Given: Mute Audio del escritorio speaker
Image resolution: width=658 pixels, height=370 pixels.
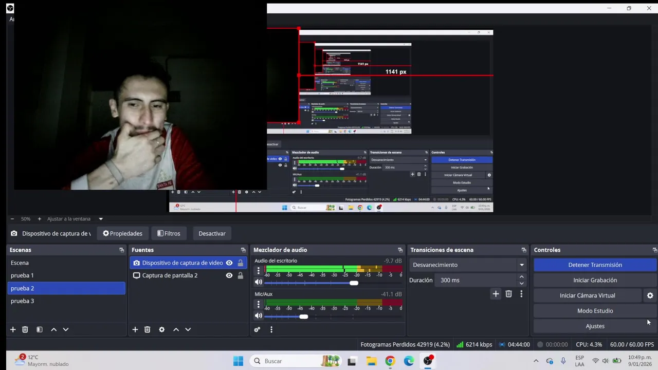Looking at the screenshot, I should click(x=258, y=282).
